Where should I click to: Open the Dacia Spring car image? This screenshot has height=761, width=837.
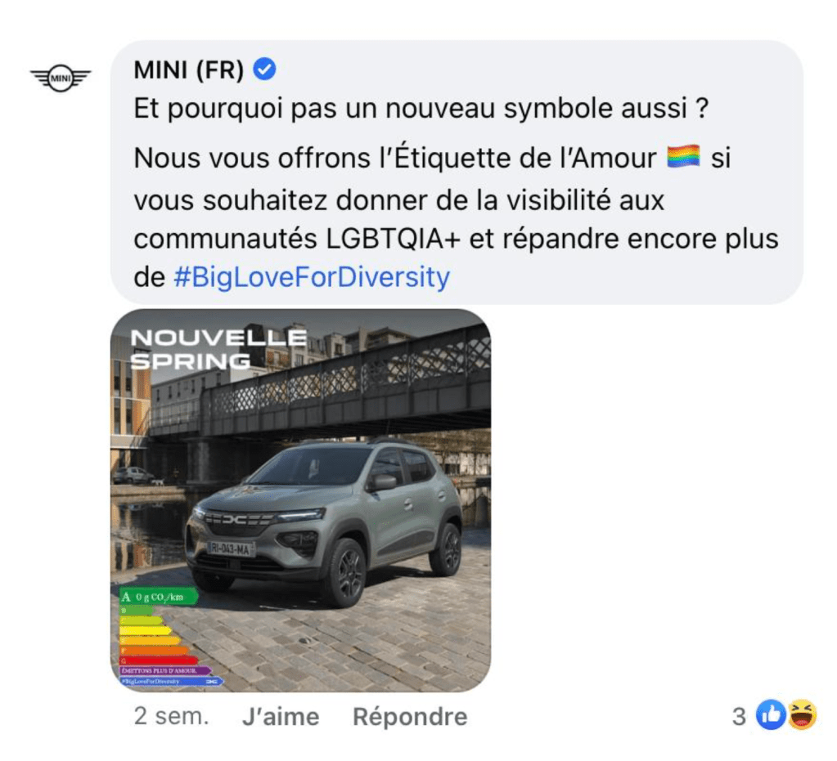(300, 500)
